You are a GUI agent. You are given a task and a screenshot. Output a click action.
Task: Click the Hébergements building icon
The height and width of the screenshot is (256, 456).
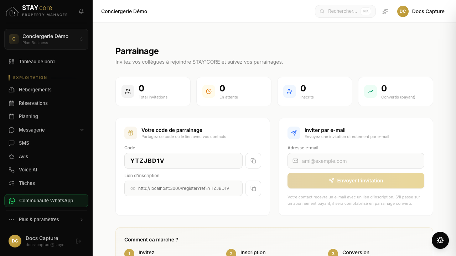(x=12, y=90)
